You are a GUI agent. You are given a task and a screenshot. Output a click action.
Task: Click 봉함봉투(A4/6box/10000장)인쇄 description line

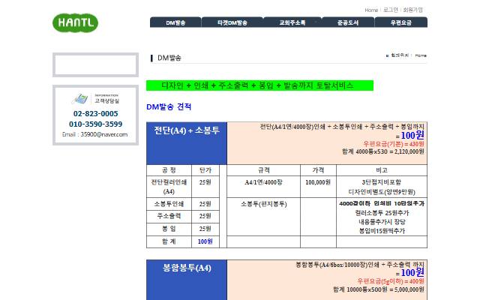tap(360, 265)
